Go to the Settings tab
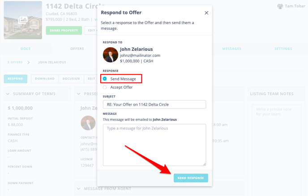Image resolution: width=308 pixels, height=196 pixels. (283, 49)
